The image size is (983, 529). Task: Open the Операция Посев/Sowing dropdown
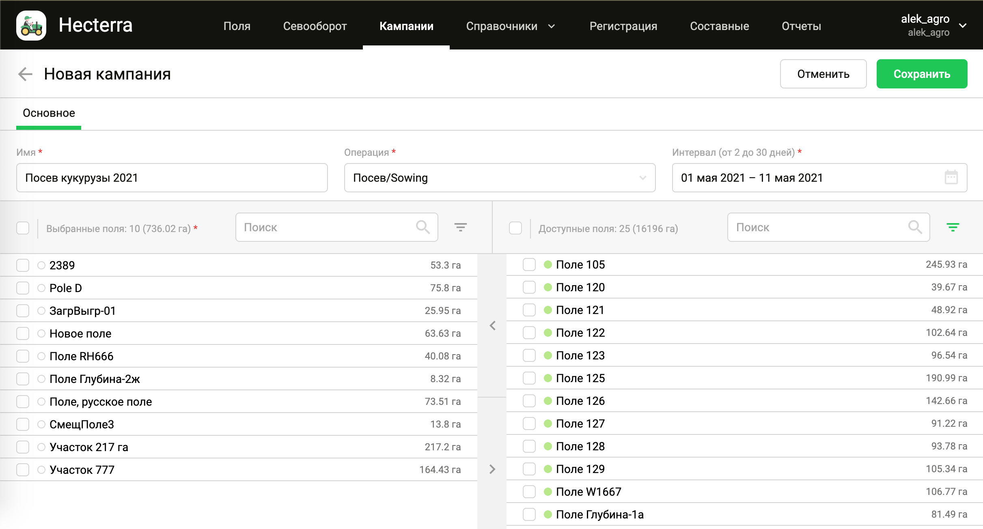tap(500, 178)
